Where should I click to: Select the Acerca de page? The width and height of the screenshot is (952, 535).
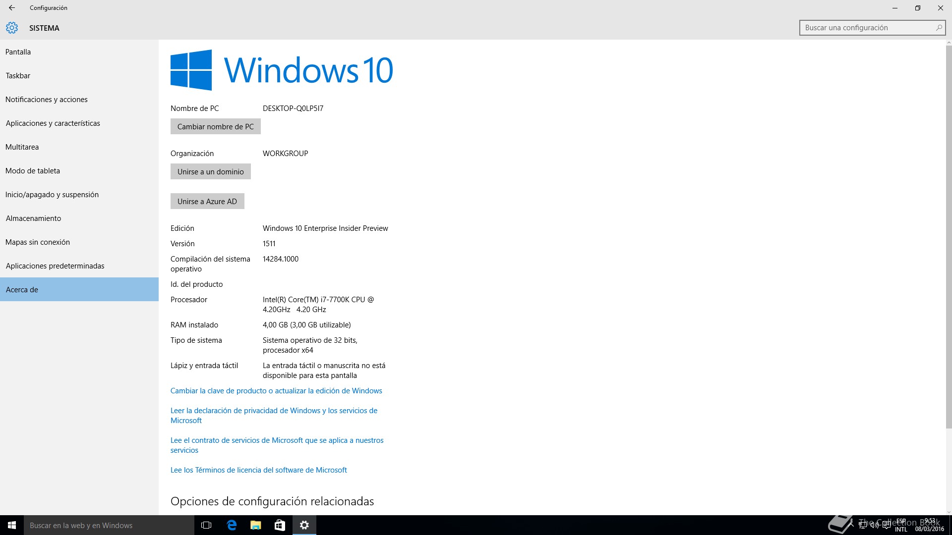79,289
